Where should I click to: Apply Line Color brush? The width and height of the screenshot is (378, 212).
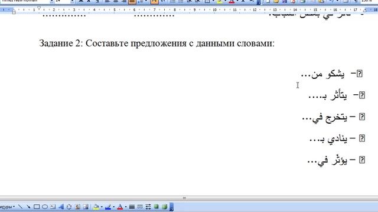tap(108, 207)
